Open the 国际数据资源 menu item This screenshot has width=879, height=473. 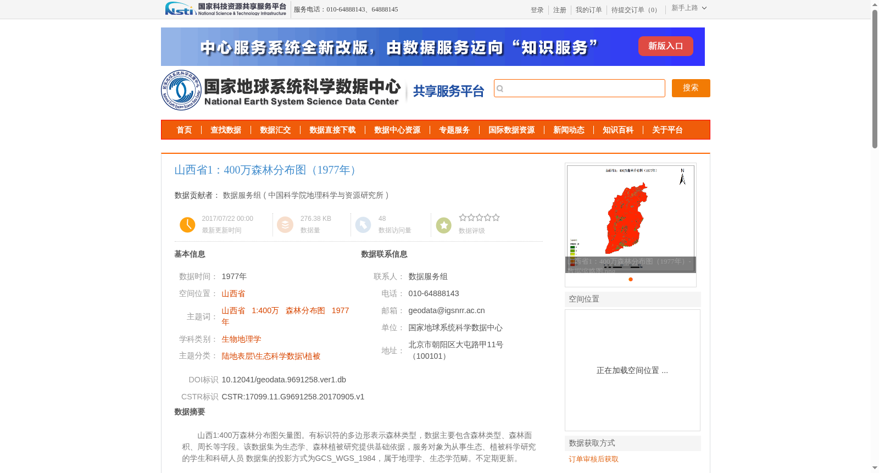511,130
